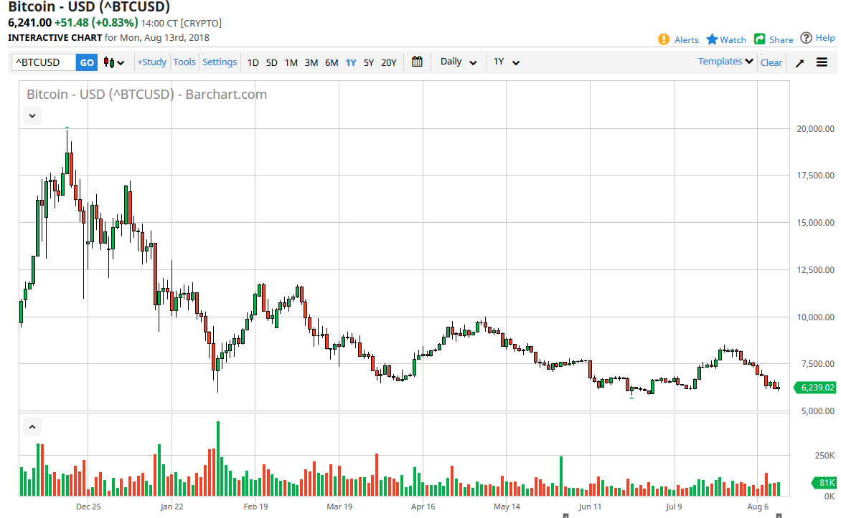Click the GO button
Viewport: 841px width, 518px height.
tap(86, 62)
